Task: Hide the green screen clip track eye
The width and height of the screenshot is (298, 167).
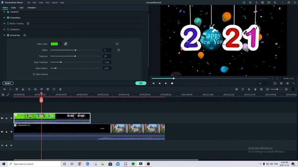Action: [11, 118]
